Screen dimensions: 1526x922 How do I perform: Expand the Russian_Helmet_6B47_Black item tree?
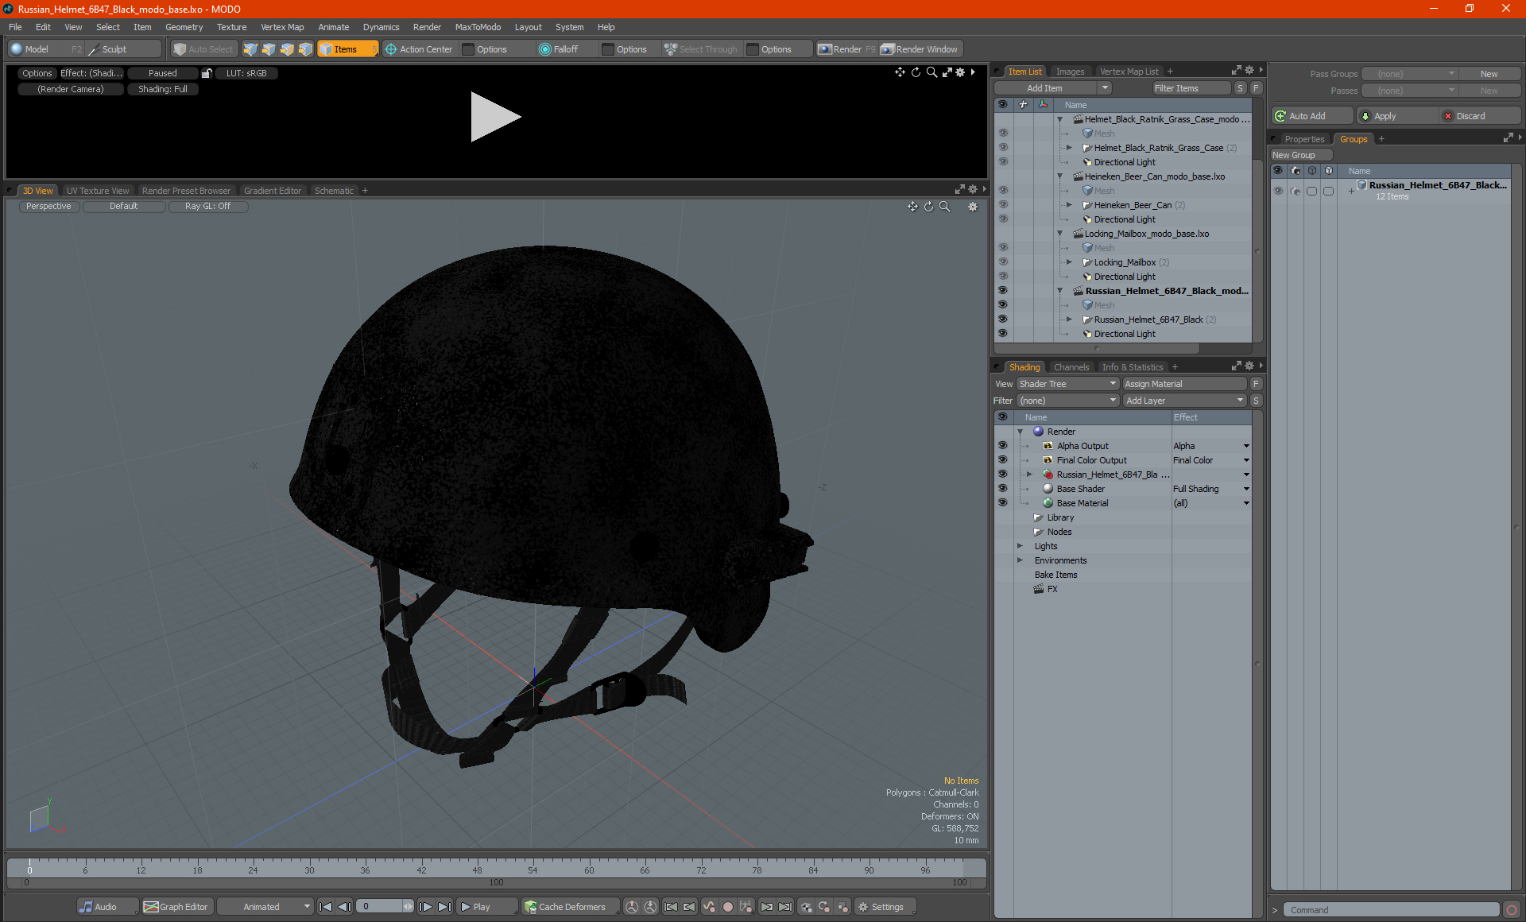[1069, 320]
